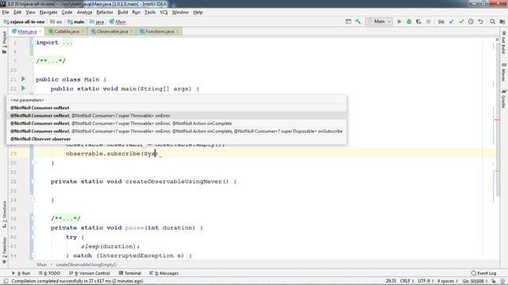The width and height of the screenshot is (508, 285).
Task: Collapse the pause method at line 41
Action: 33,228
